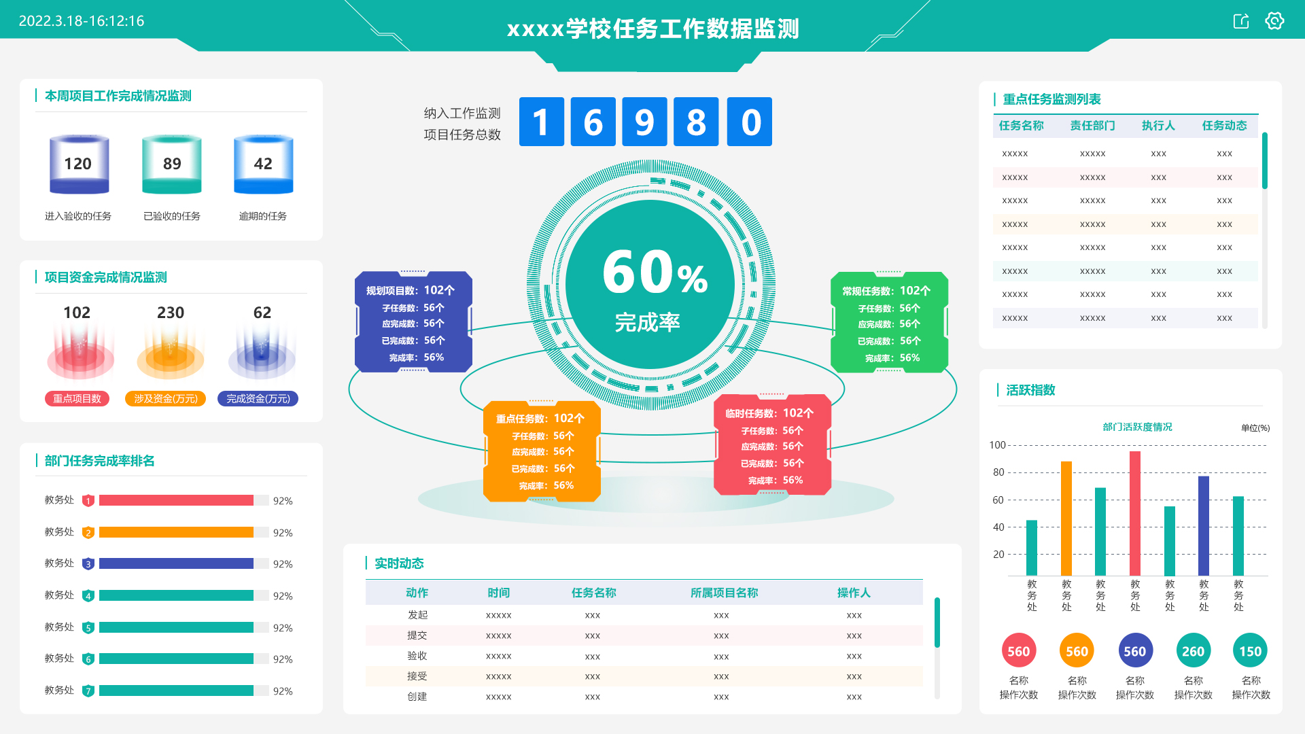Click the export share icon

pos(1241,21)
